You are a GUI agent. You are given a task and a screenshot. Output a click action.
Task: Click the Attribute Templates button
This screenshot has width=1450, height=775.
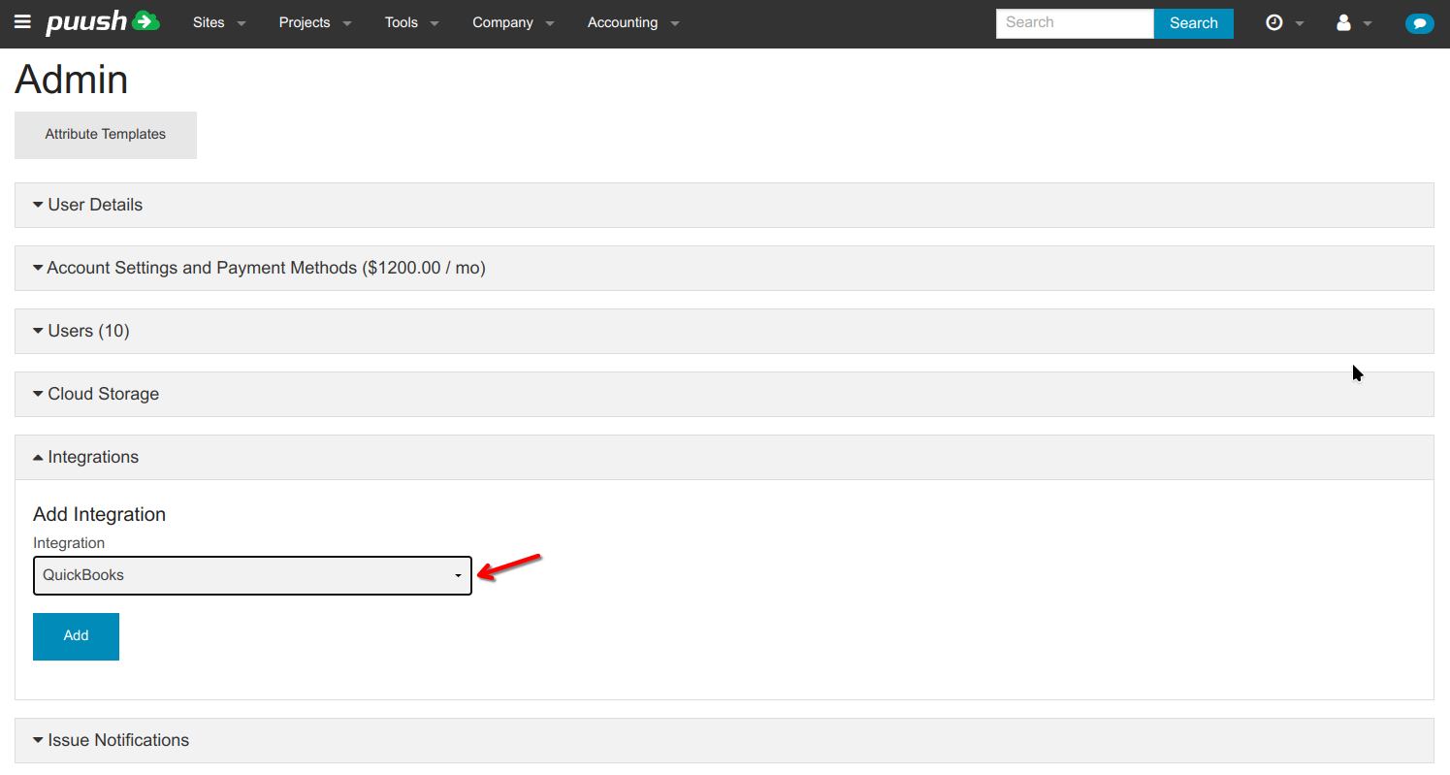pyautogui.click(x=105, y=135)
